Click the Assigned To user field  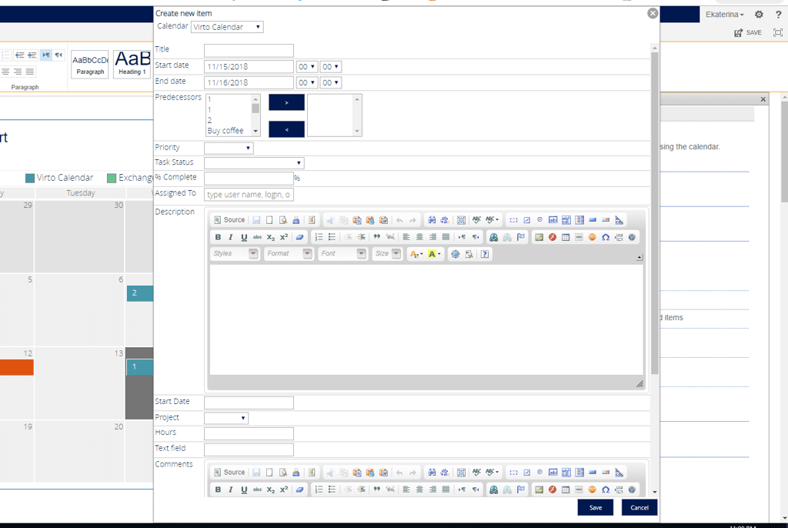[249, 195]
